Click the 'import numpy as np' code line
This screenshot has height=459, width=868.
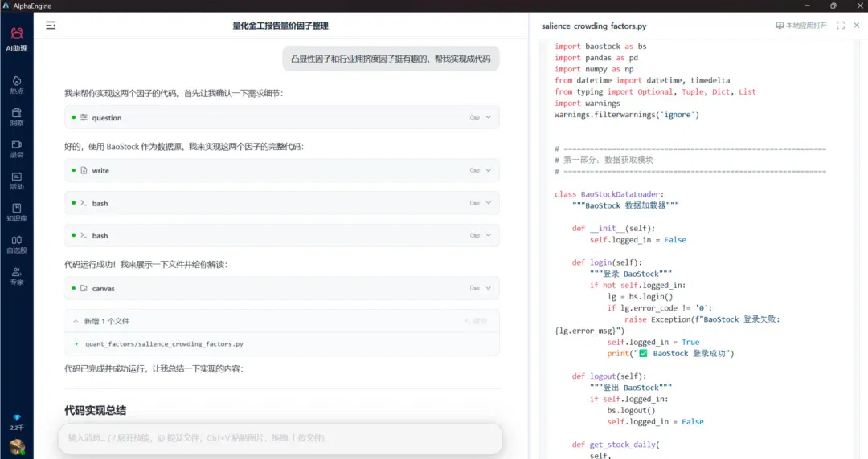click(593, 69)
